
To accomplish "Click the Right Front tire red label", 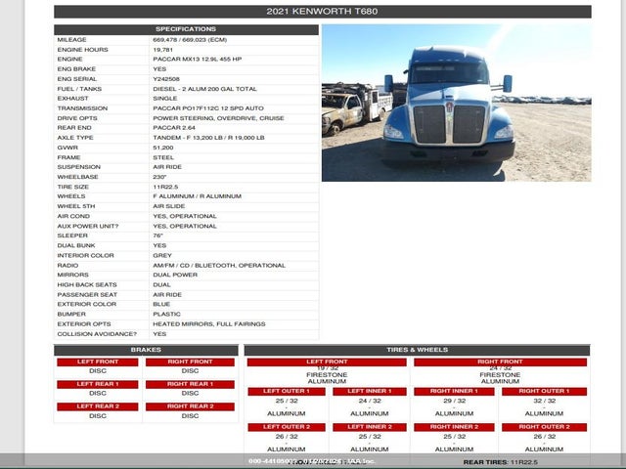I will pyautogui.click(x=500, y=362).
